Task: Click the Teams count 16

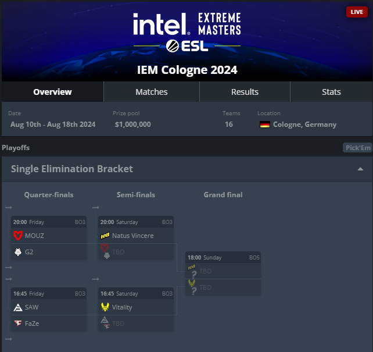Action: [x=229, y=125]
